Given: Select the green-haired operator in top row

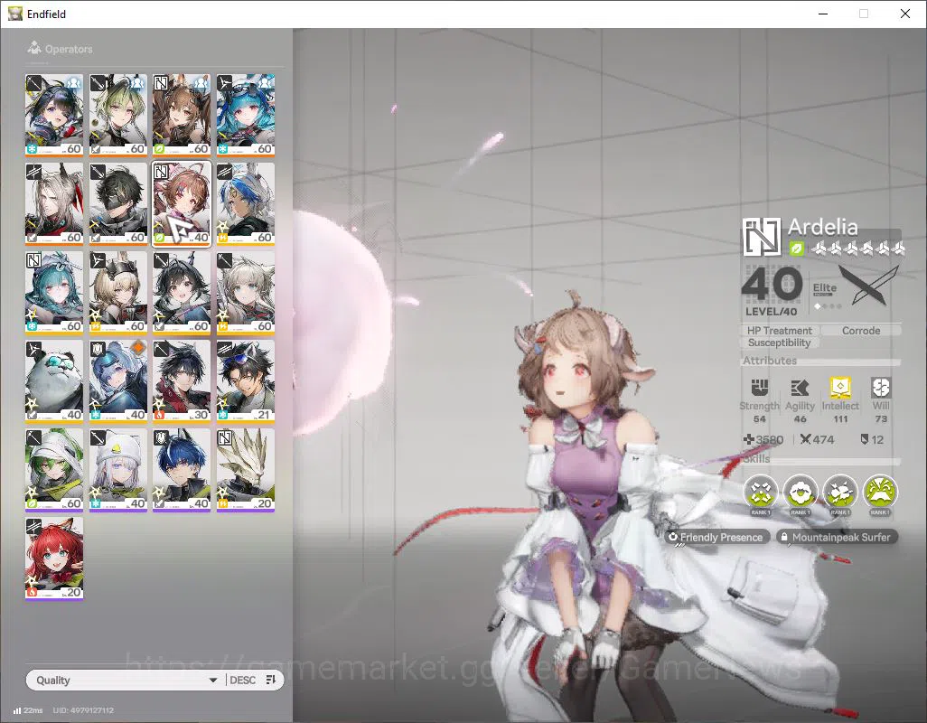Looking at the screenshot, I should tap(117, 116).
